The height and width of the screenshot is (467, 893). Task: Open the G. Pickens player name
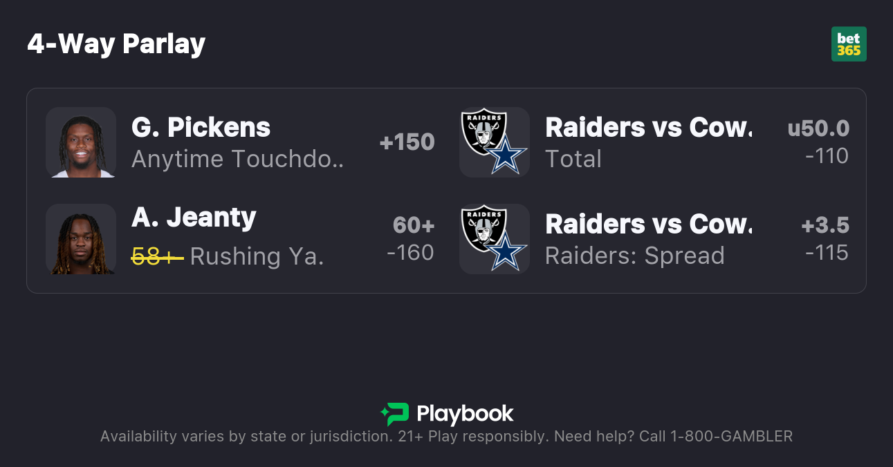pos(201,127)
